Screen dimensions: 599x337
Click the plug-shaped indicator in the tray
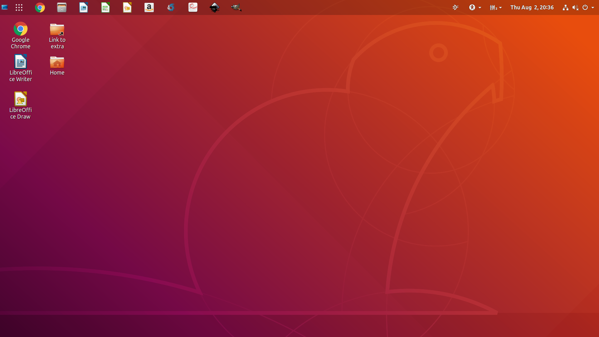pyautogui.click(x=455, y=7)
